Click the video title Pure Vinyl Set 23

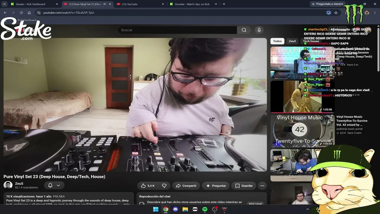coord(54,177)
